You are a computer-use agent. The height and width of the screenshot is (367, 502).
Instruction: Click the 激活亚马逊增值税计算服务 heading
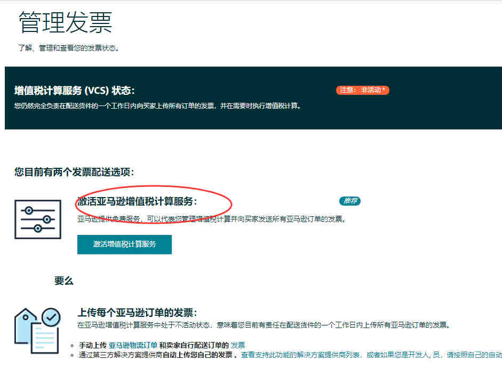tap(137, 201)
